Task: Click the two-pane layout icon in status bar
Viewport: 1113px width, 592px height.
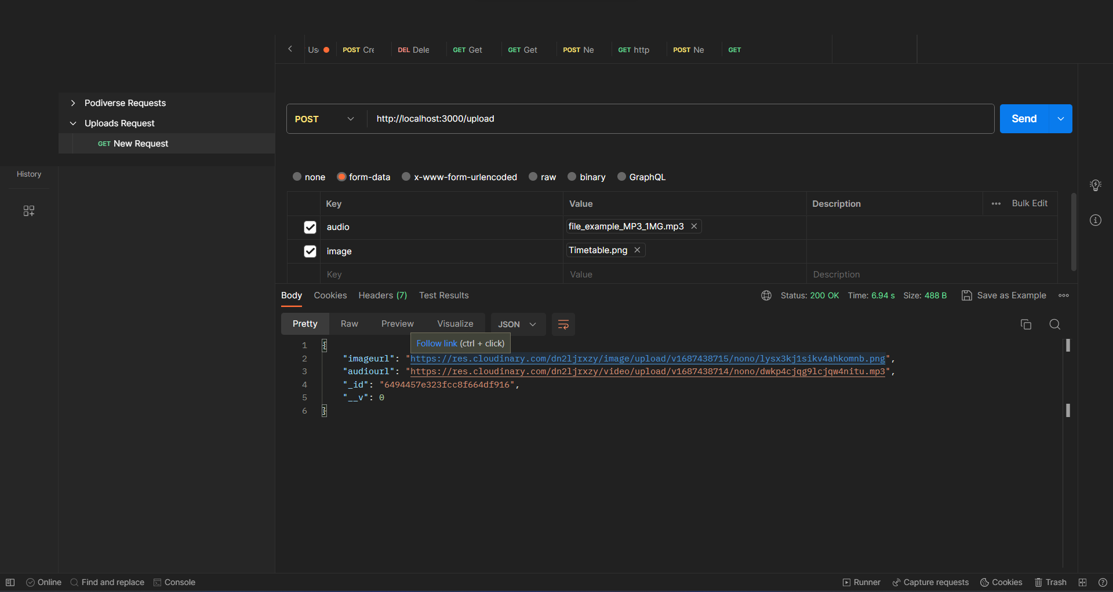Action: (x=1082, y=582)
